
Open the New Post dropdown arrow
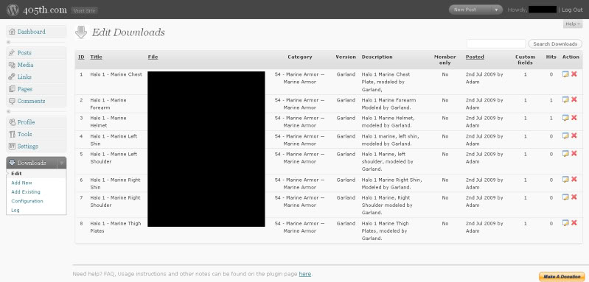click(497, 10)
